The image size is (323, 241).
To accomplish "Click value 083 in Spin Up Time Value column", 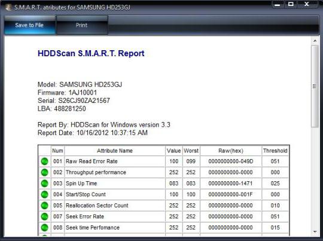I will coord(174,184).
